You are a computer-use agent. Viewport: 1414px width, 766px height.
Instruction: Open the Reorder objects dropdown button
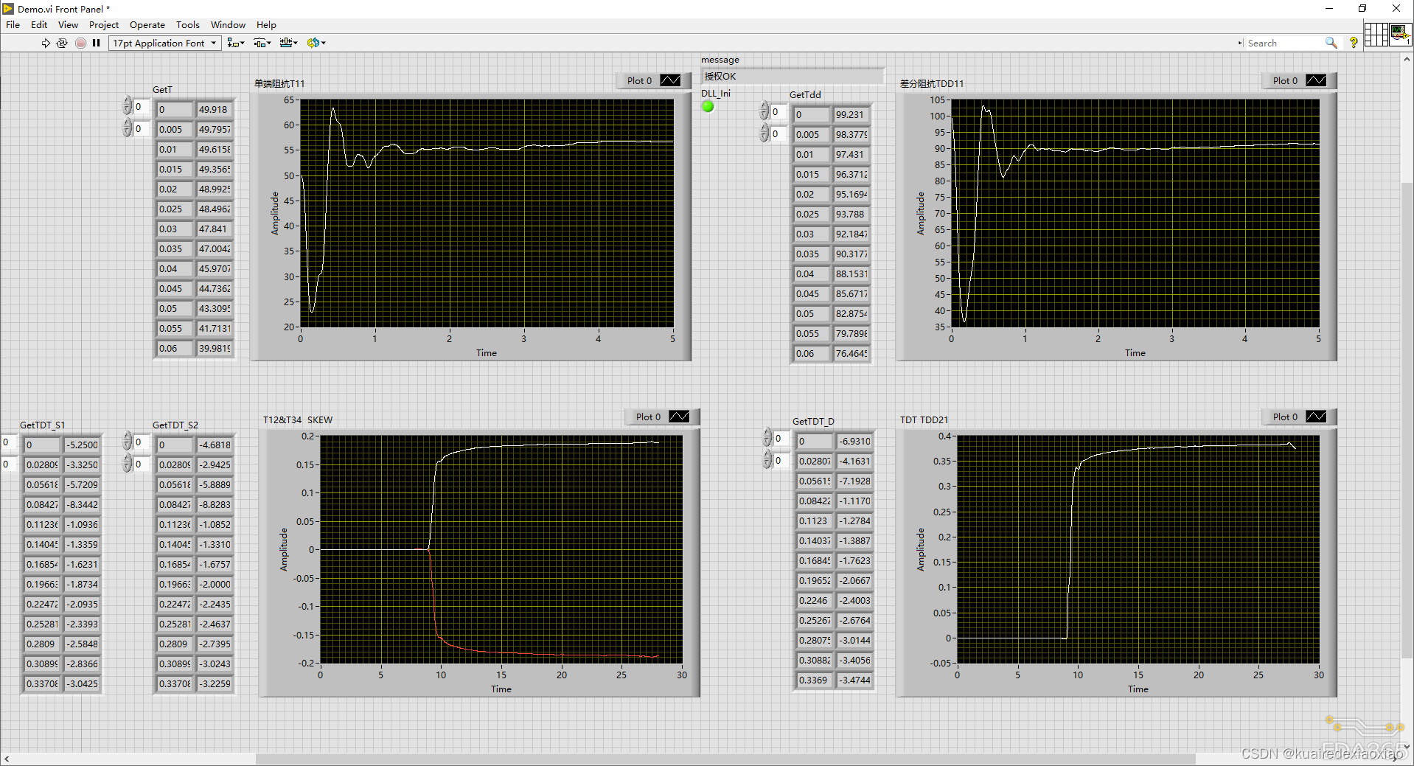tap(316, 43)
